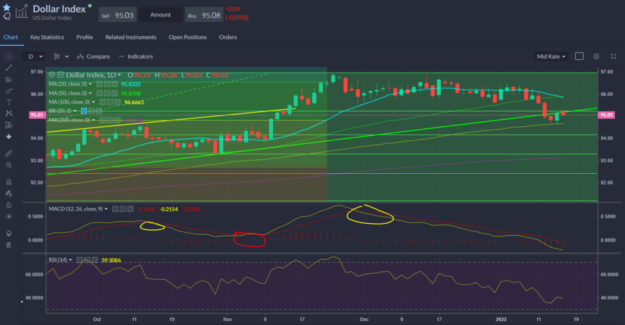Delete drawings with the trash icon
625x325 pixels.
(9, 245)
